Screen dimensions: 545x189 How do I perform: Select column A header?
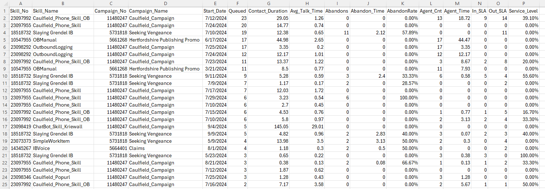21,3
